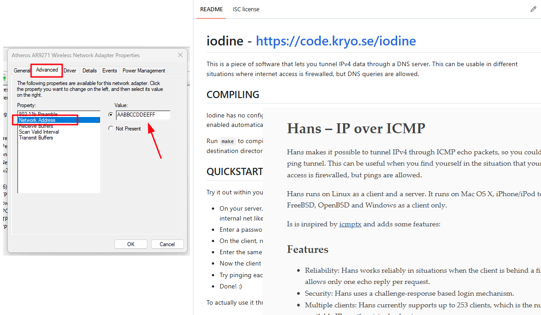541x315 pixels.
Task: Click Cancel in the adapter properties dialog
Action: pos(167,244)
